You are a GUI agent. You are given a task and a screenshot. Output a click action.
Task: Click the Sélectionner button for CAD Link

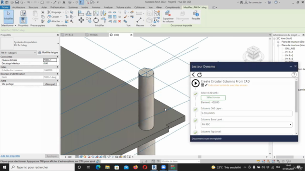[213, 97]
